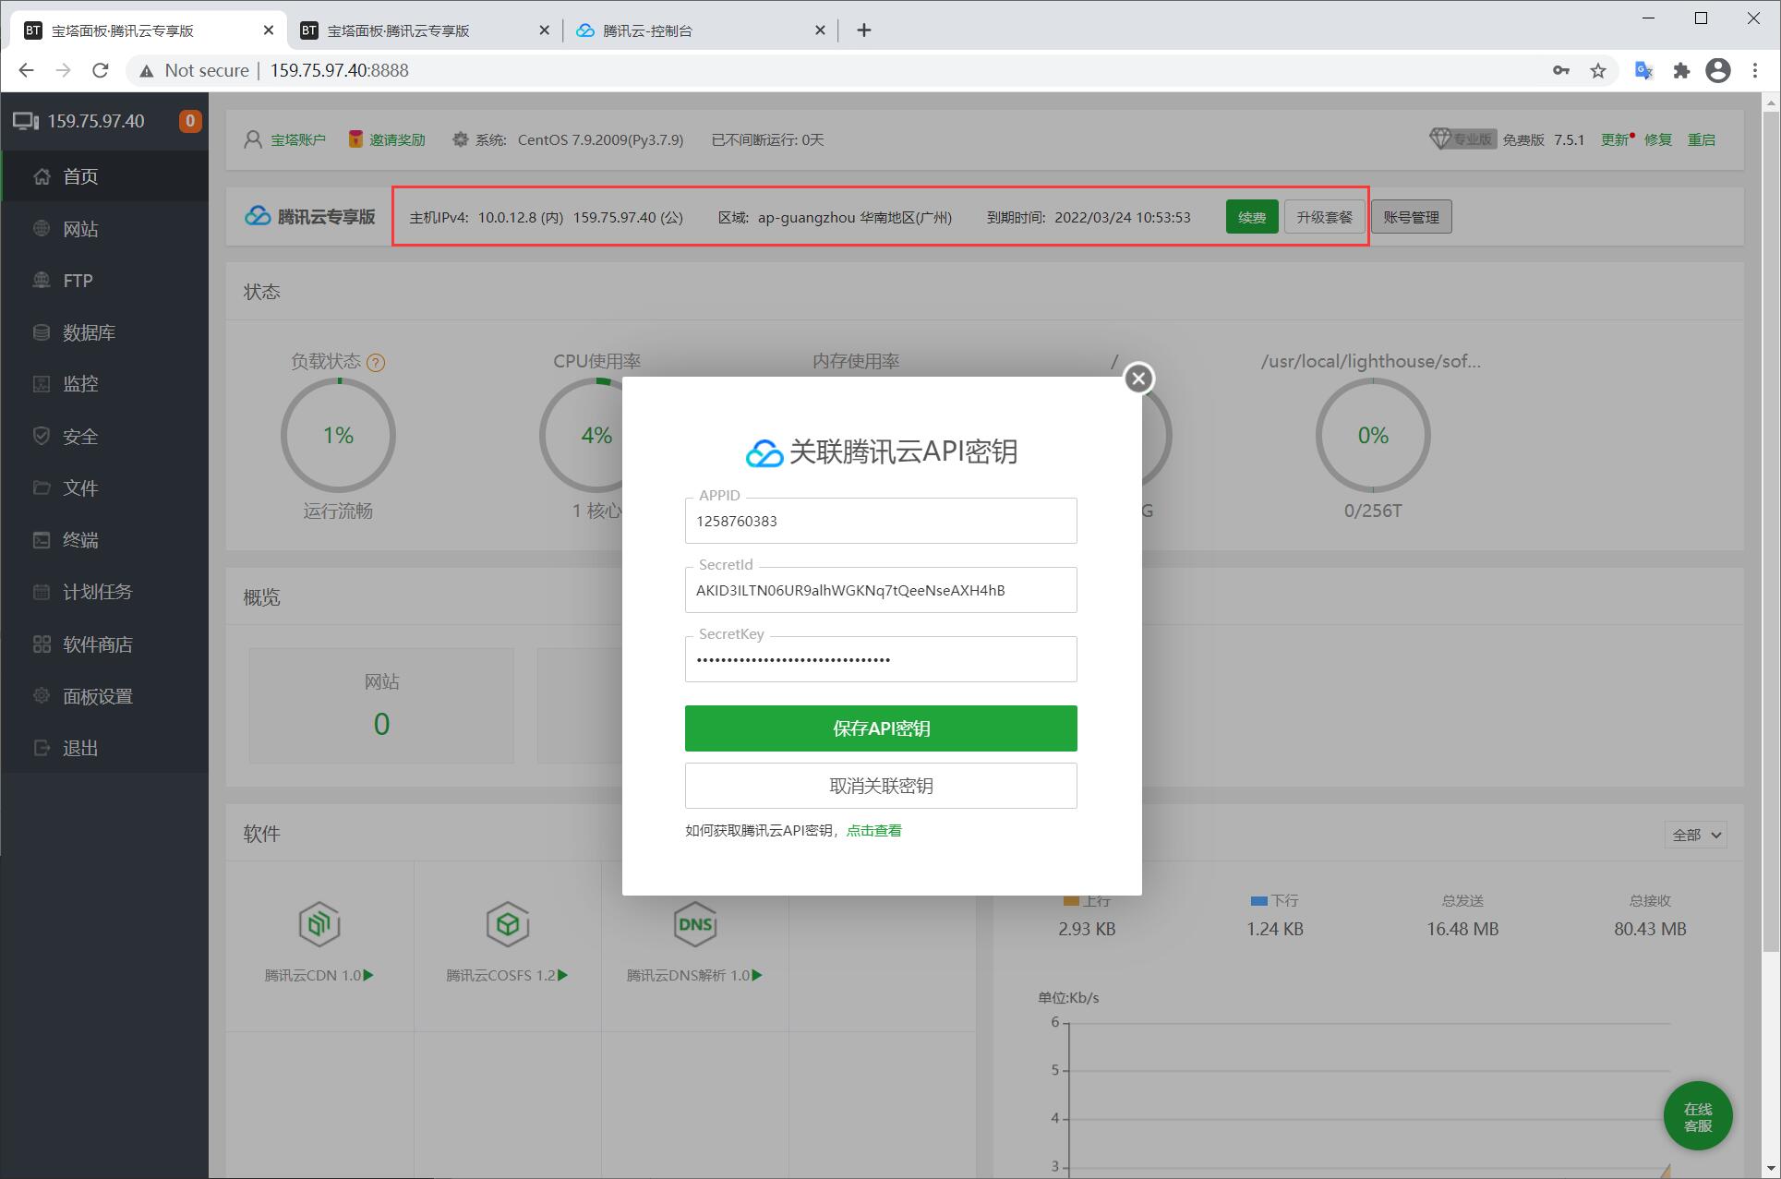Click the address bar URL
This screenshot has width=1781, height=1179.
tap(339, 70)
